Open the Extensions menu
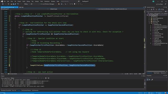This screenshot has height=94, width=168. coord(47,1)
